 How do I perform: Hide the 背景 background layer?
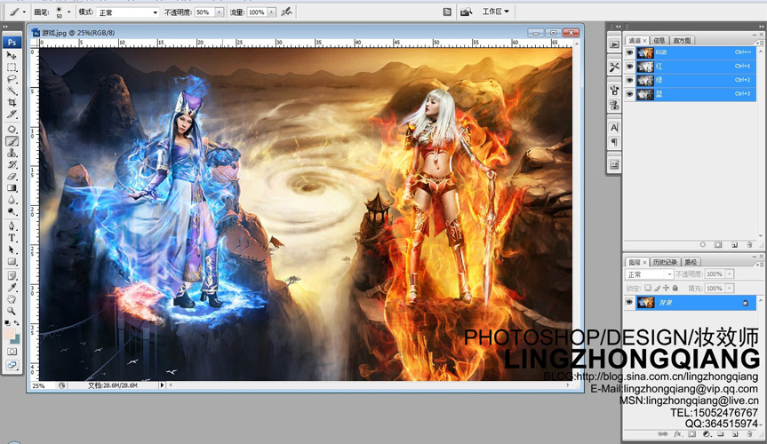[629, 303]
